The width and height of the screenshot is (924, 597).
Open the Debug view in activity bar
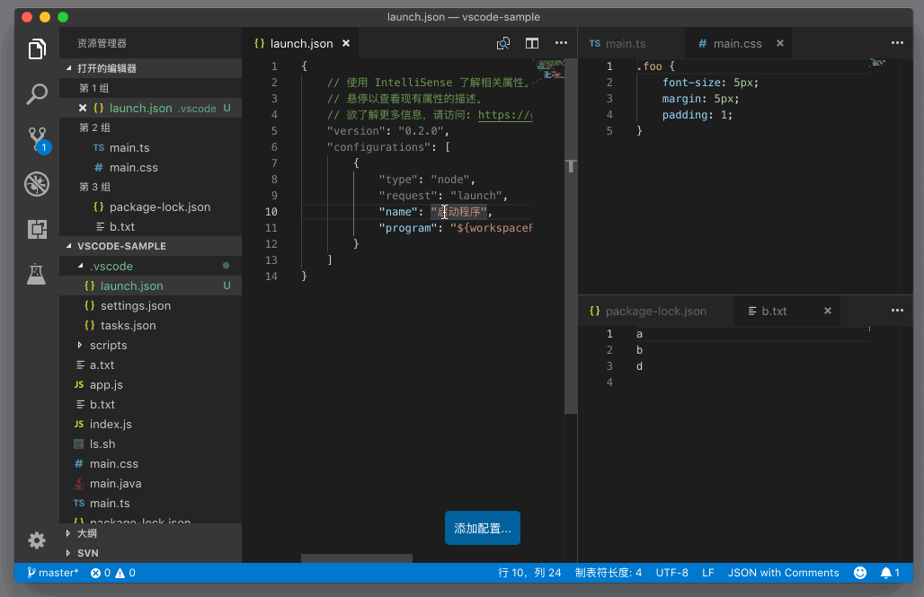(x=37, y=184)
